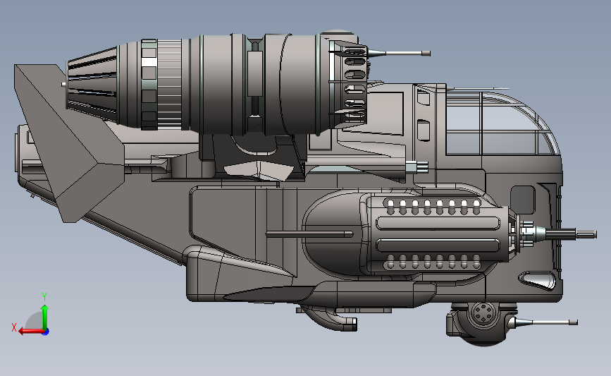611x376 pixels.
Task: Click the red X axis of the orientation triad
Action: tap(31, 332)
